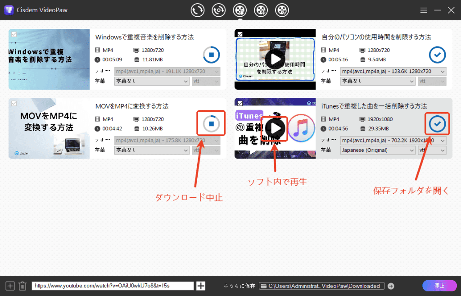Click the こちらに保存 label
Viewport: 461px width, 296px height.
(x=240, y=286)
